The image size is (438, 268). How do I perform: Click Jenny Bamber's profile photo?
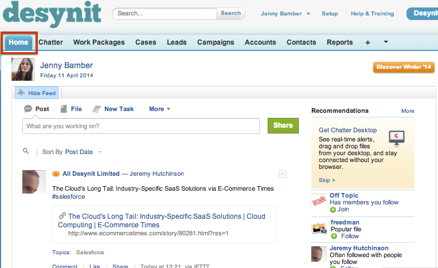[23, 69]
